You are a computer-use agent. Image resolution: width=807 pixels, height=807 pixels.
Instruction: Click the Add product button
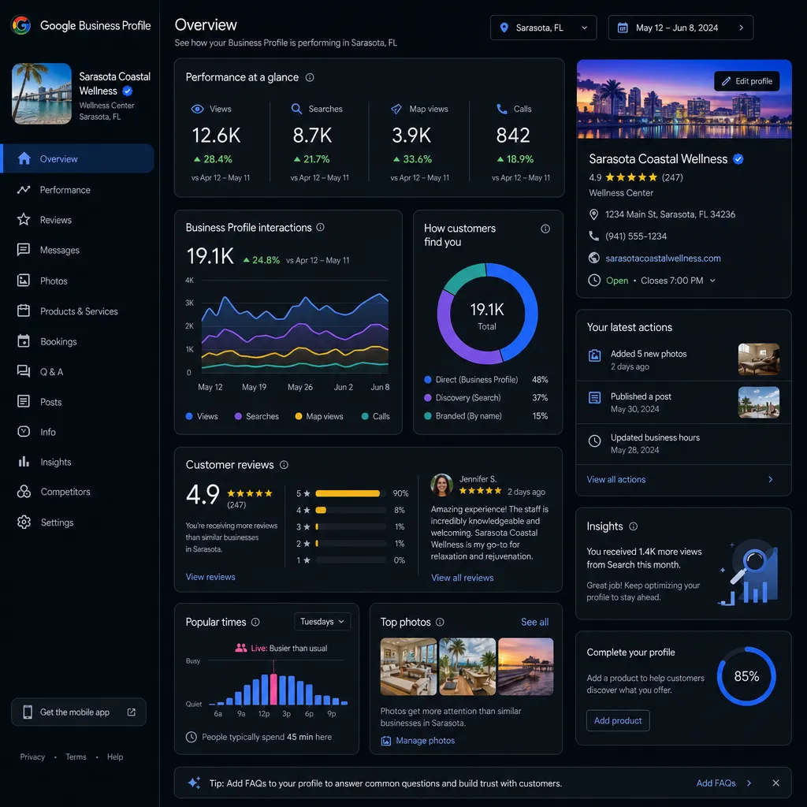click(x=618, y=720)
